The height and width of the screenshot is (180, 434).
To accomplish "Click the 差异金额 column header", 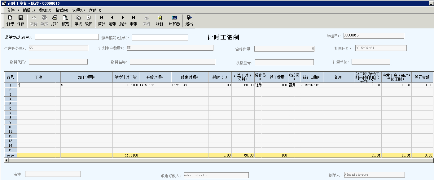I will pos(422,77).
